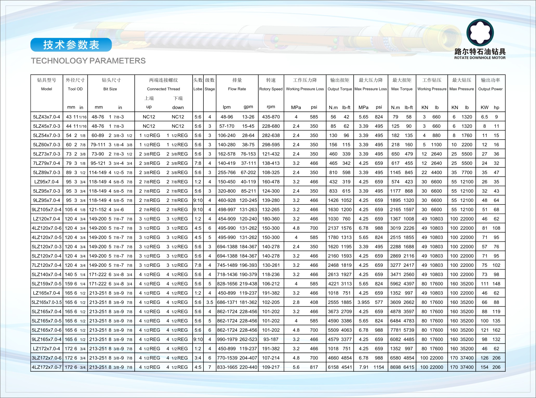
Task: Select the Max Pressure column header
Action: click(462, 89)
